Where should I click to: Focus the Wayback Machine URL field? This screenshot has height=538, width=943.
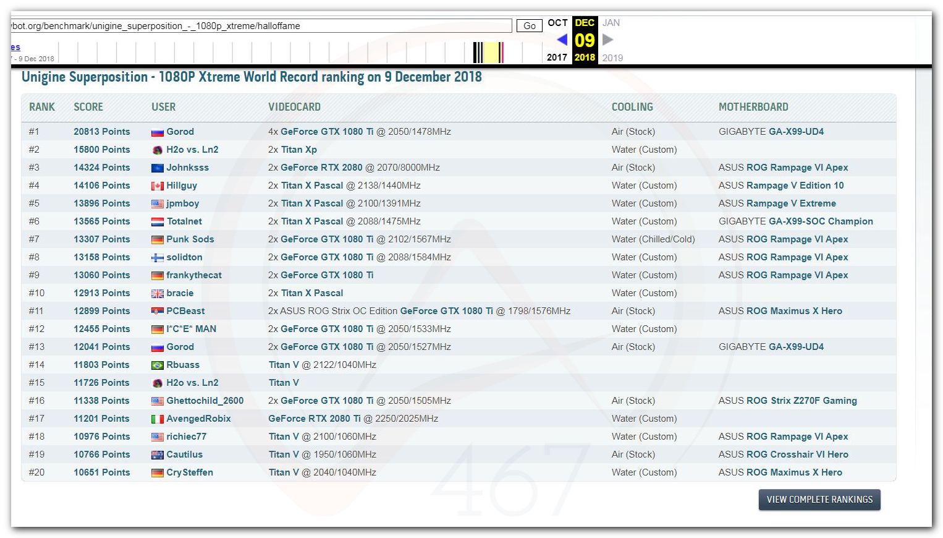pos(261,25)
